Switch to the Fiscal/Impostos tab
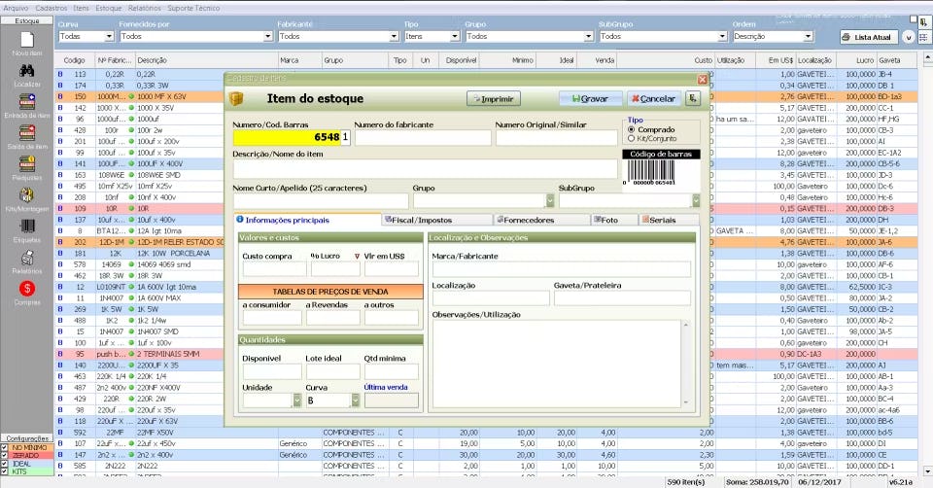 (438, 220)
